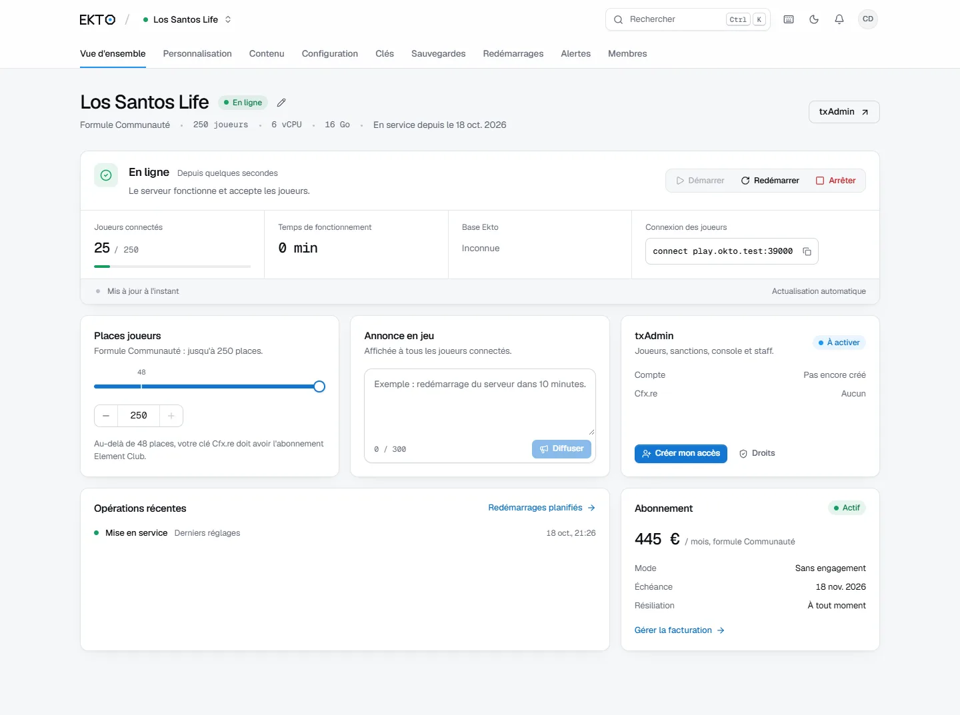Toggle dark mode with the moon icon
Screen dimensions: 960x715
point(814,19)
